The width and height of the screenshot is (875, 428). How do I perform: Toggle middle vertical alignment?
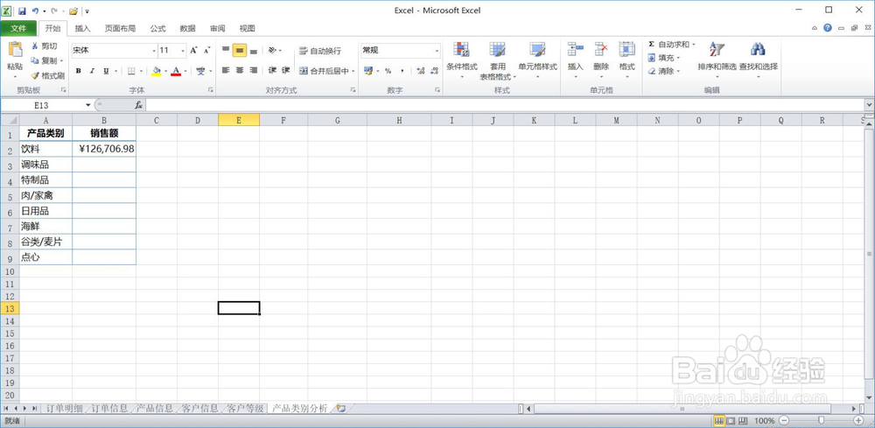click(240, 50)
